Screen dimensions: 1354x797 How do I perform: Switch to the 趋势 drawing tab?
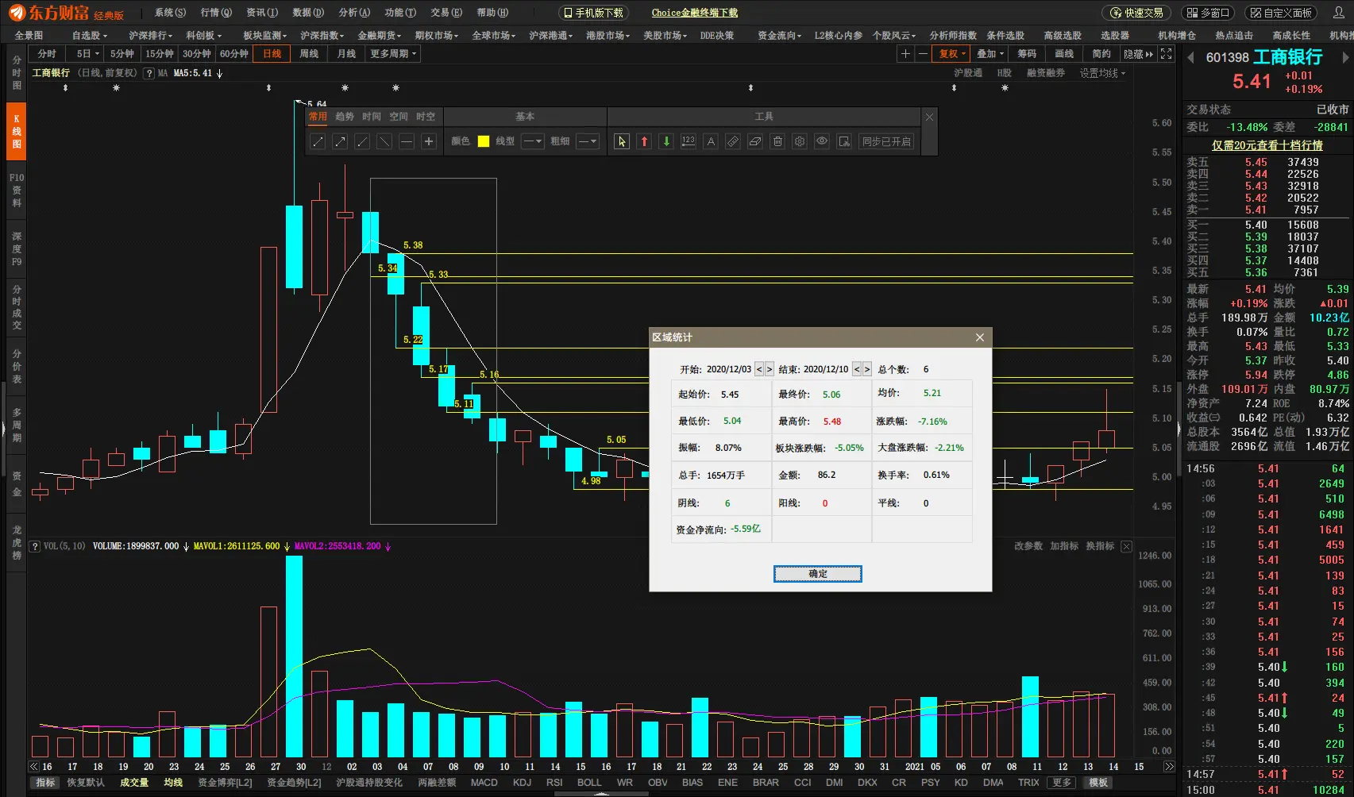[x=345, y=117]
